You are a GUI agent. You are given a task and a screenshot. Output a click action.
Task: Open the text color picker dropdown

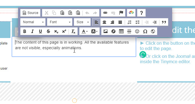pyautogui.click(x=85, y=31)
